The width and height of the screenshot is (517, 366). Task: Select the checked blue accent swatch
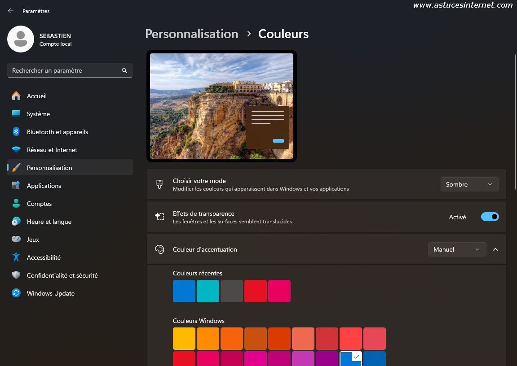[351, 359]
